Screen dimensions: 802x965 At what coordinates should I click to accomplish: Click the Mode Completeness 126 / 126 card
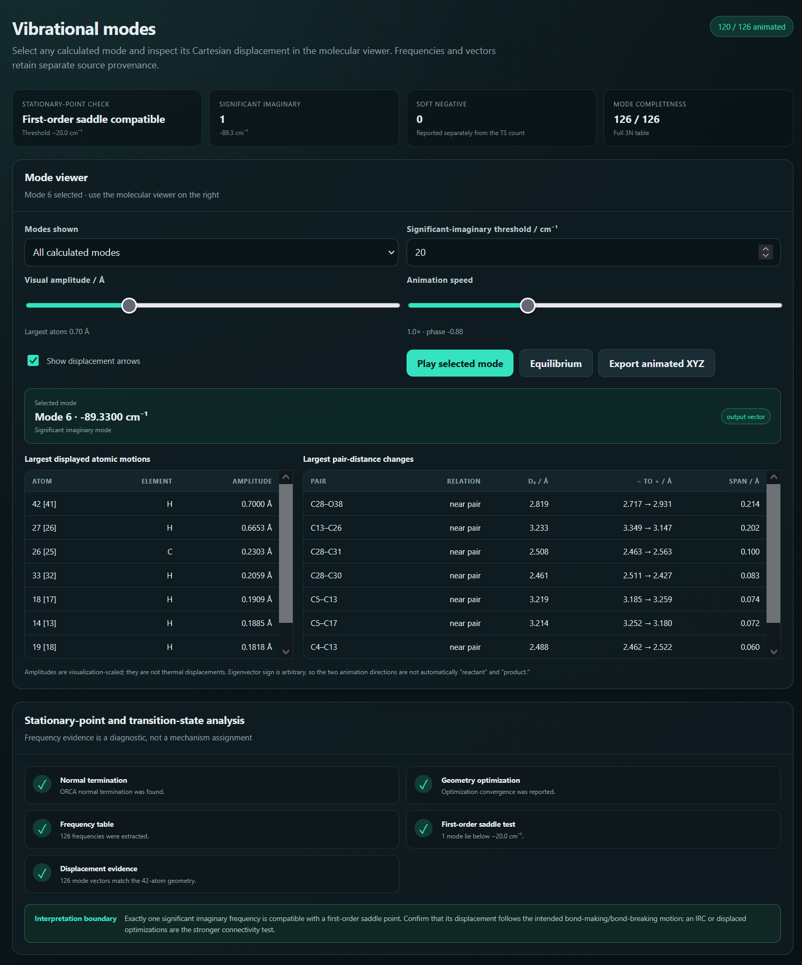(x=698, y=118)
